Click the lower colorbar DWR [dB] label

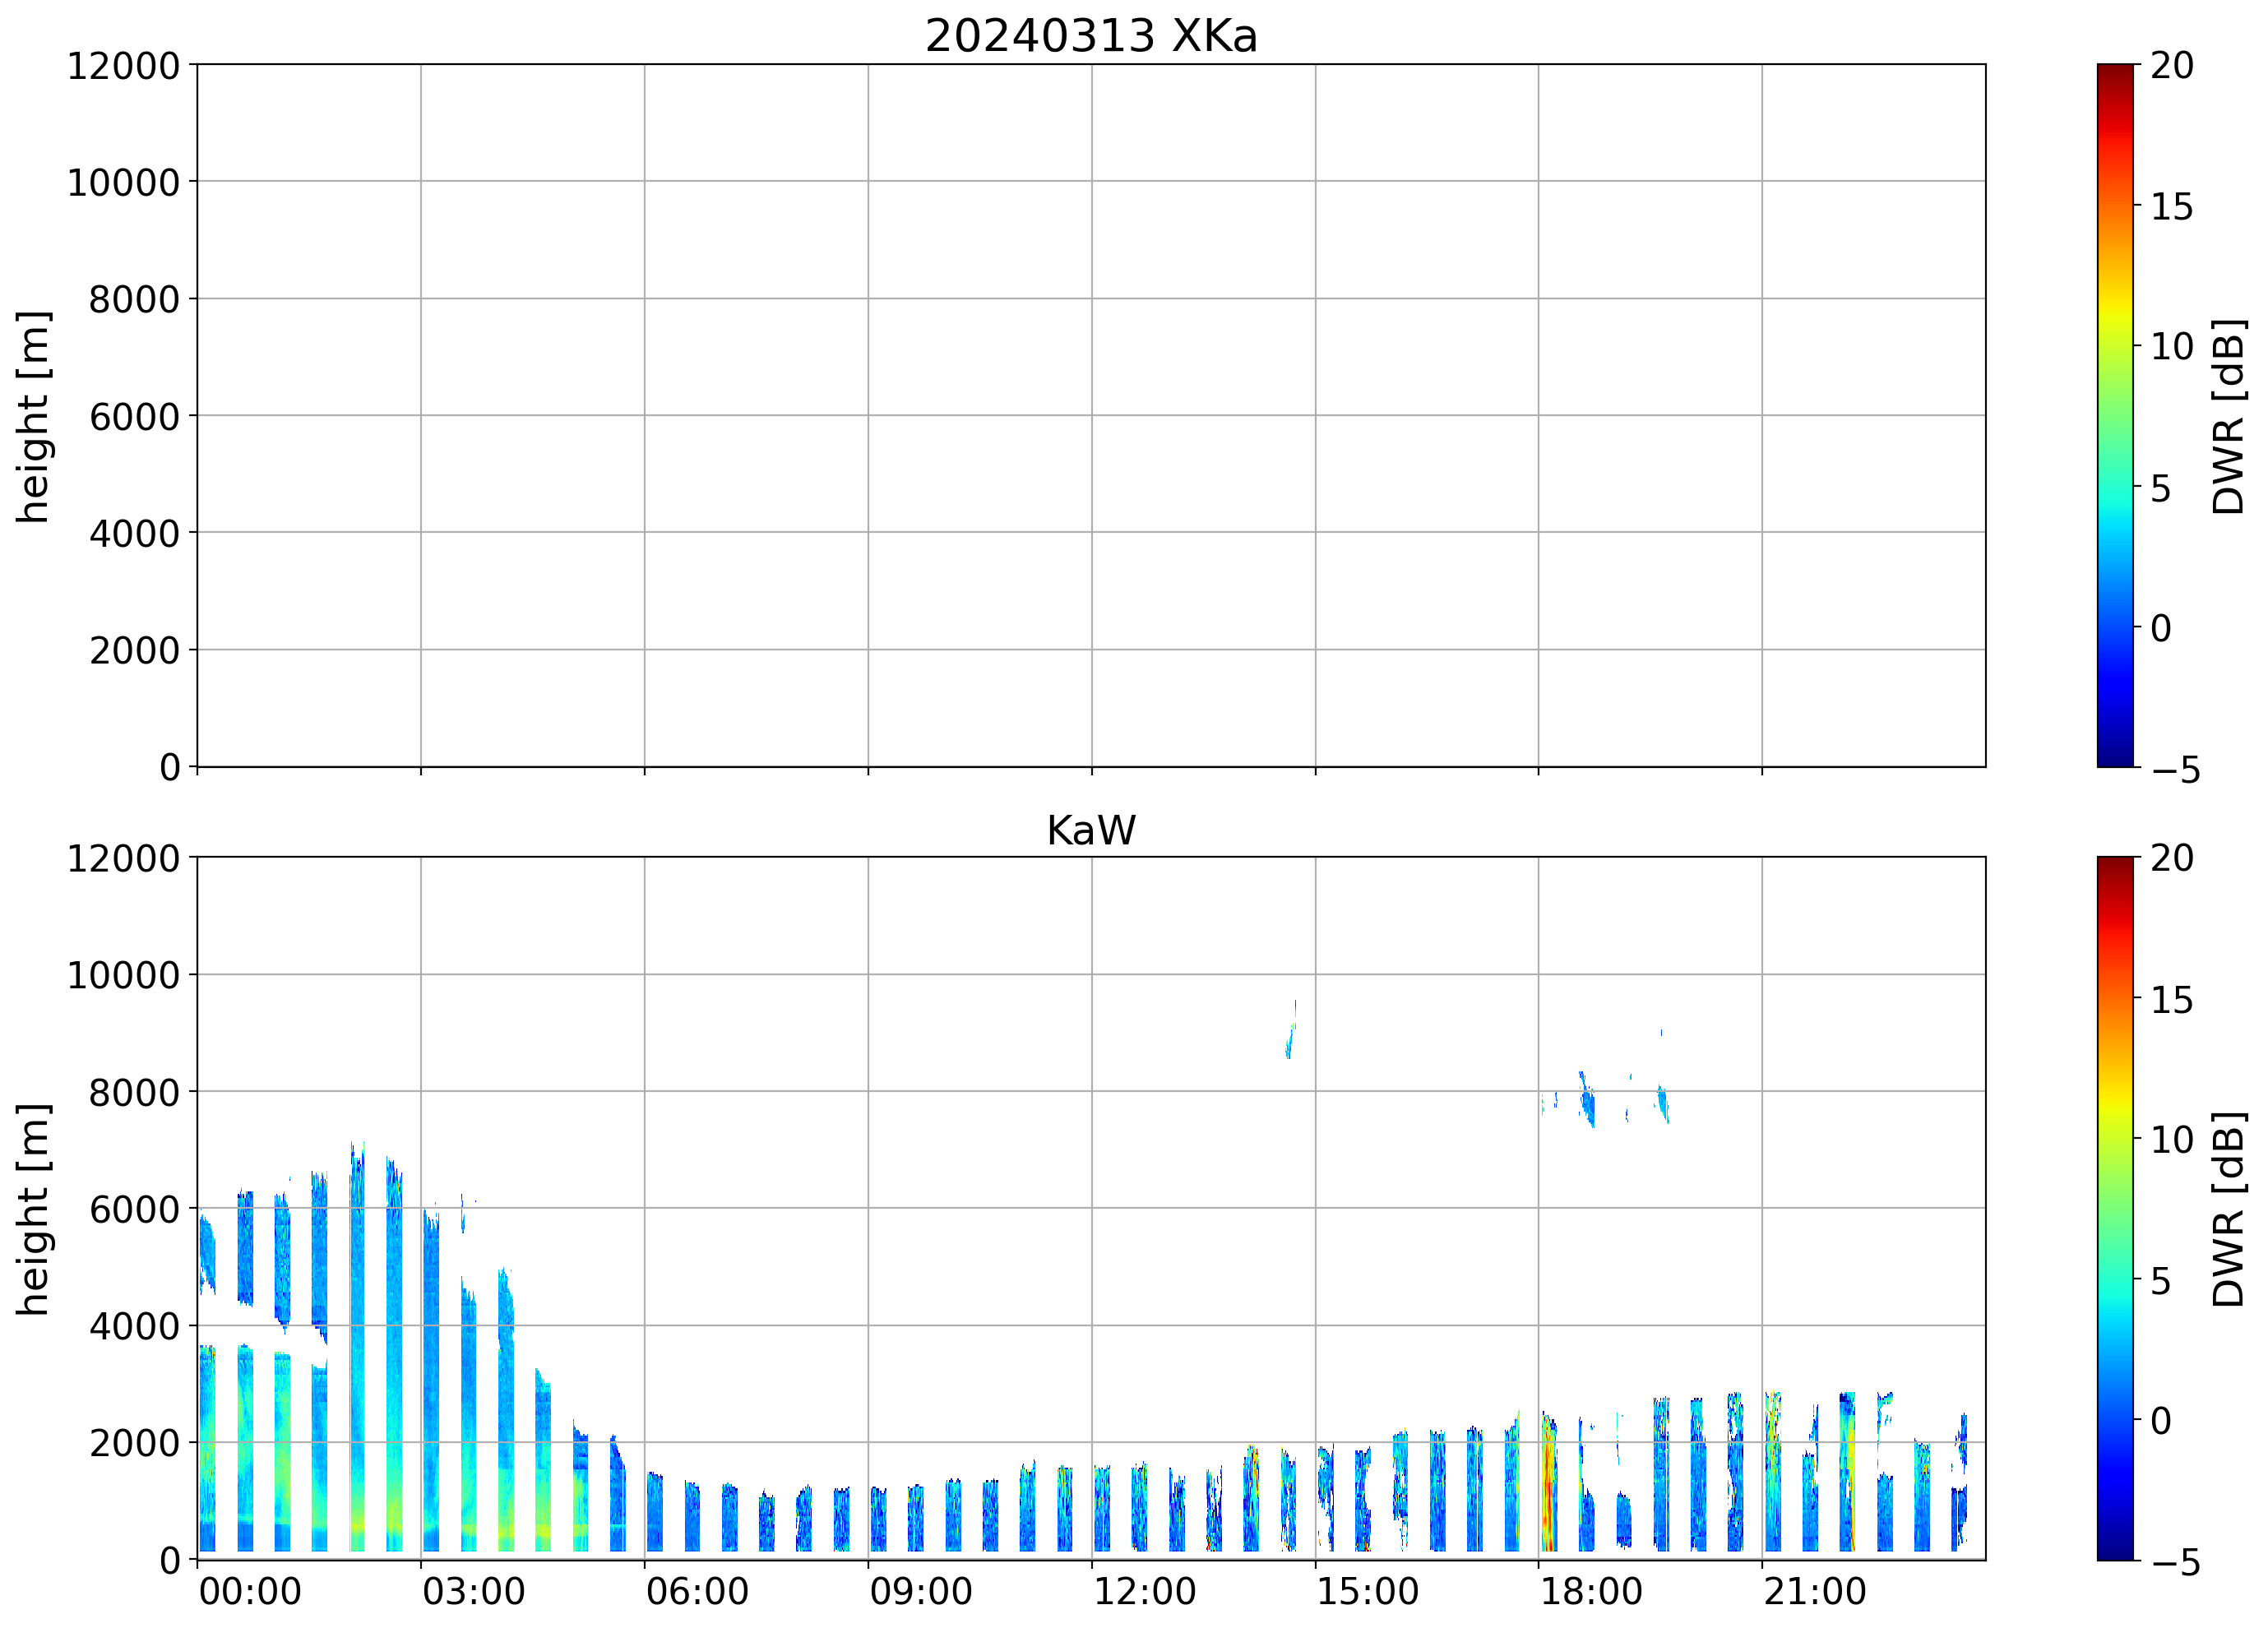click(x=2229, y=1209)
